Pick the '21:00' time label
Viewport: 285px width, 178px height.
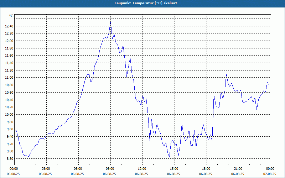(239, 169)
